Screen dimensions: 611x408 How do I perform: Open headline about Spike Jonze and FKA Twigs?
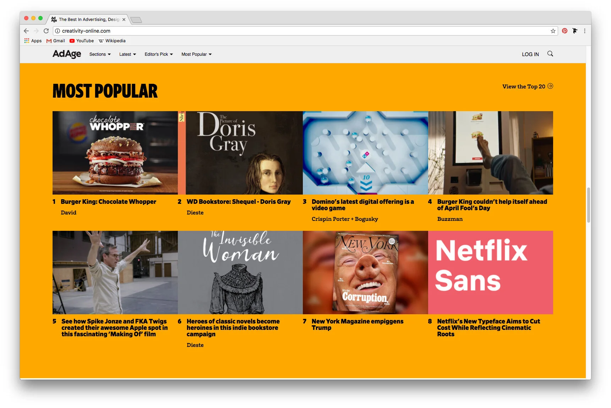(x=114, y=328)
